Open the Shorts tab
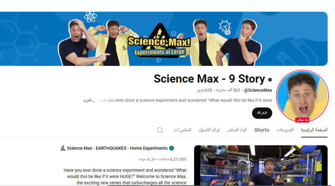This screenshot has height=186, width=335. (x=262, y=130)
